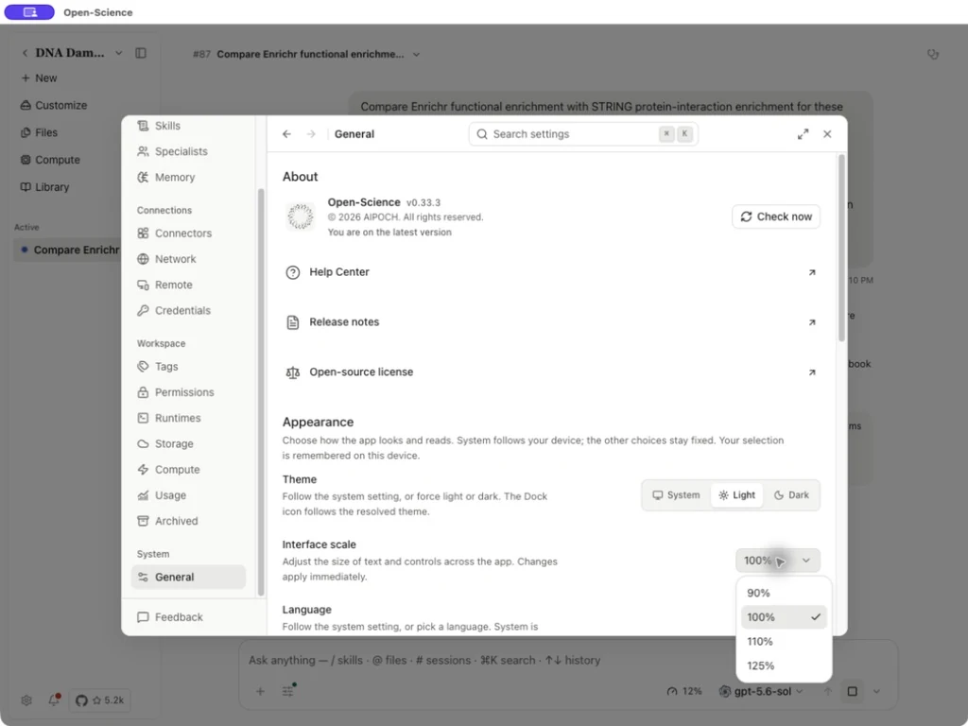Click the plus attach icon in composer
Image resolution: width=968 pixels, height=726 pixels.
(x=261, y=691)
